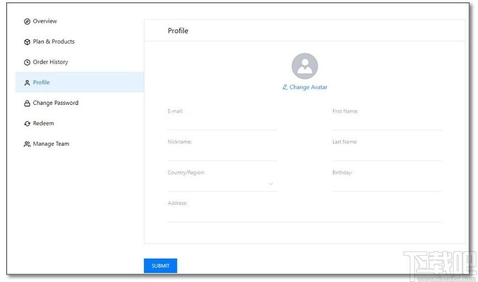Click the pencil icon beside Change Avatar

285,87
